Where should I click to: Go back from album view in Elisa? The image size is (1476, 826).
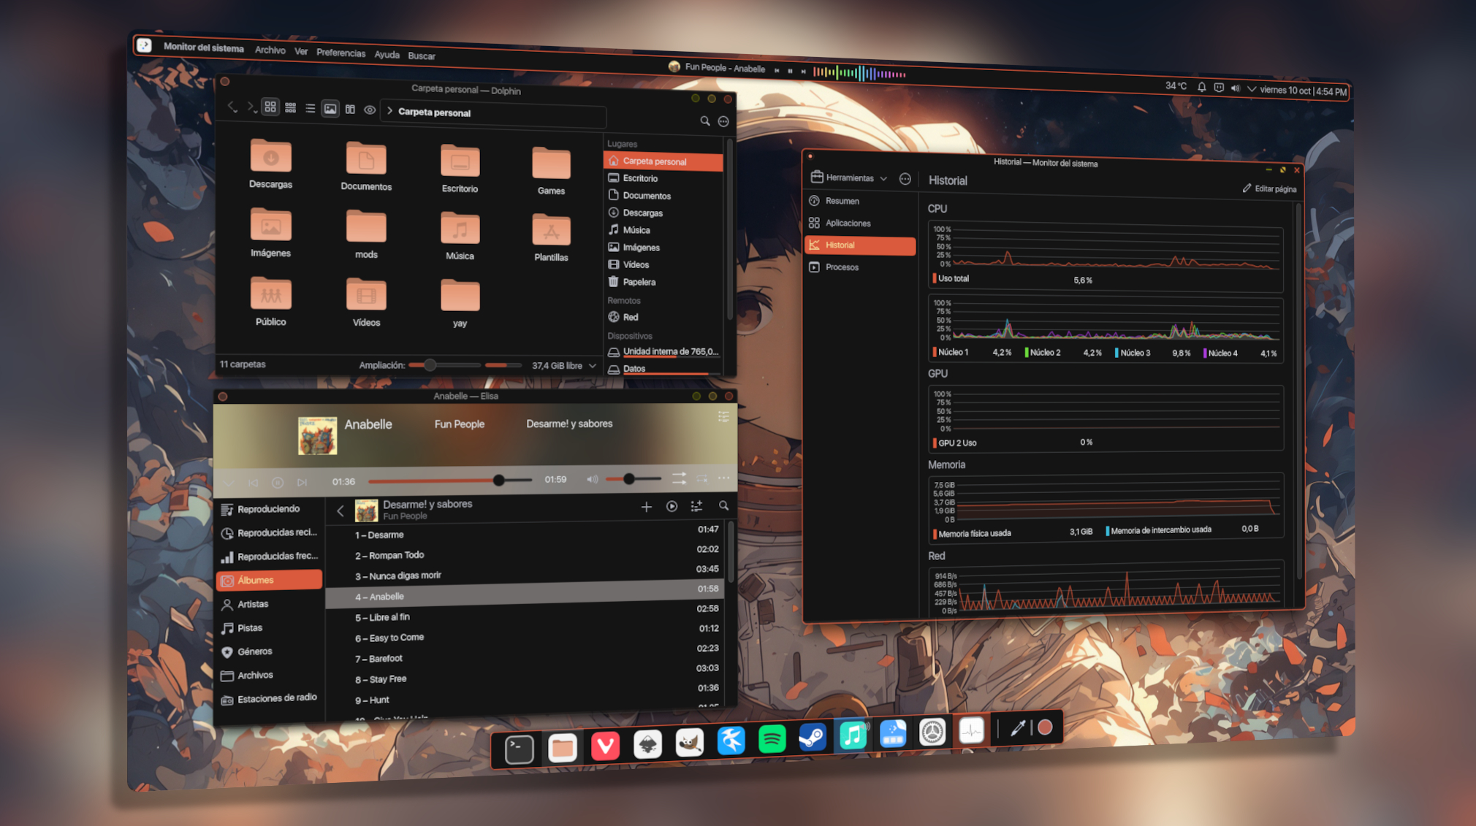coord(341,510)
